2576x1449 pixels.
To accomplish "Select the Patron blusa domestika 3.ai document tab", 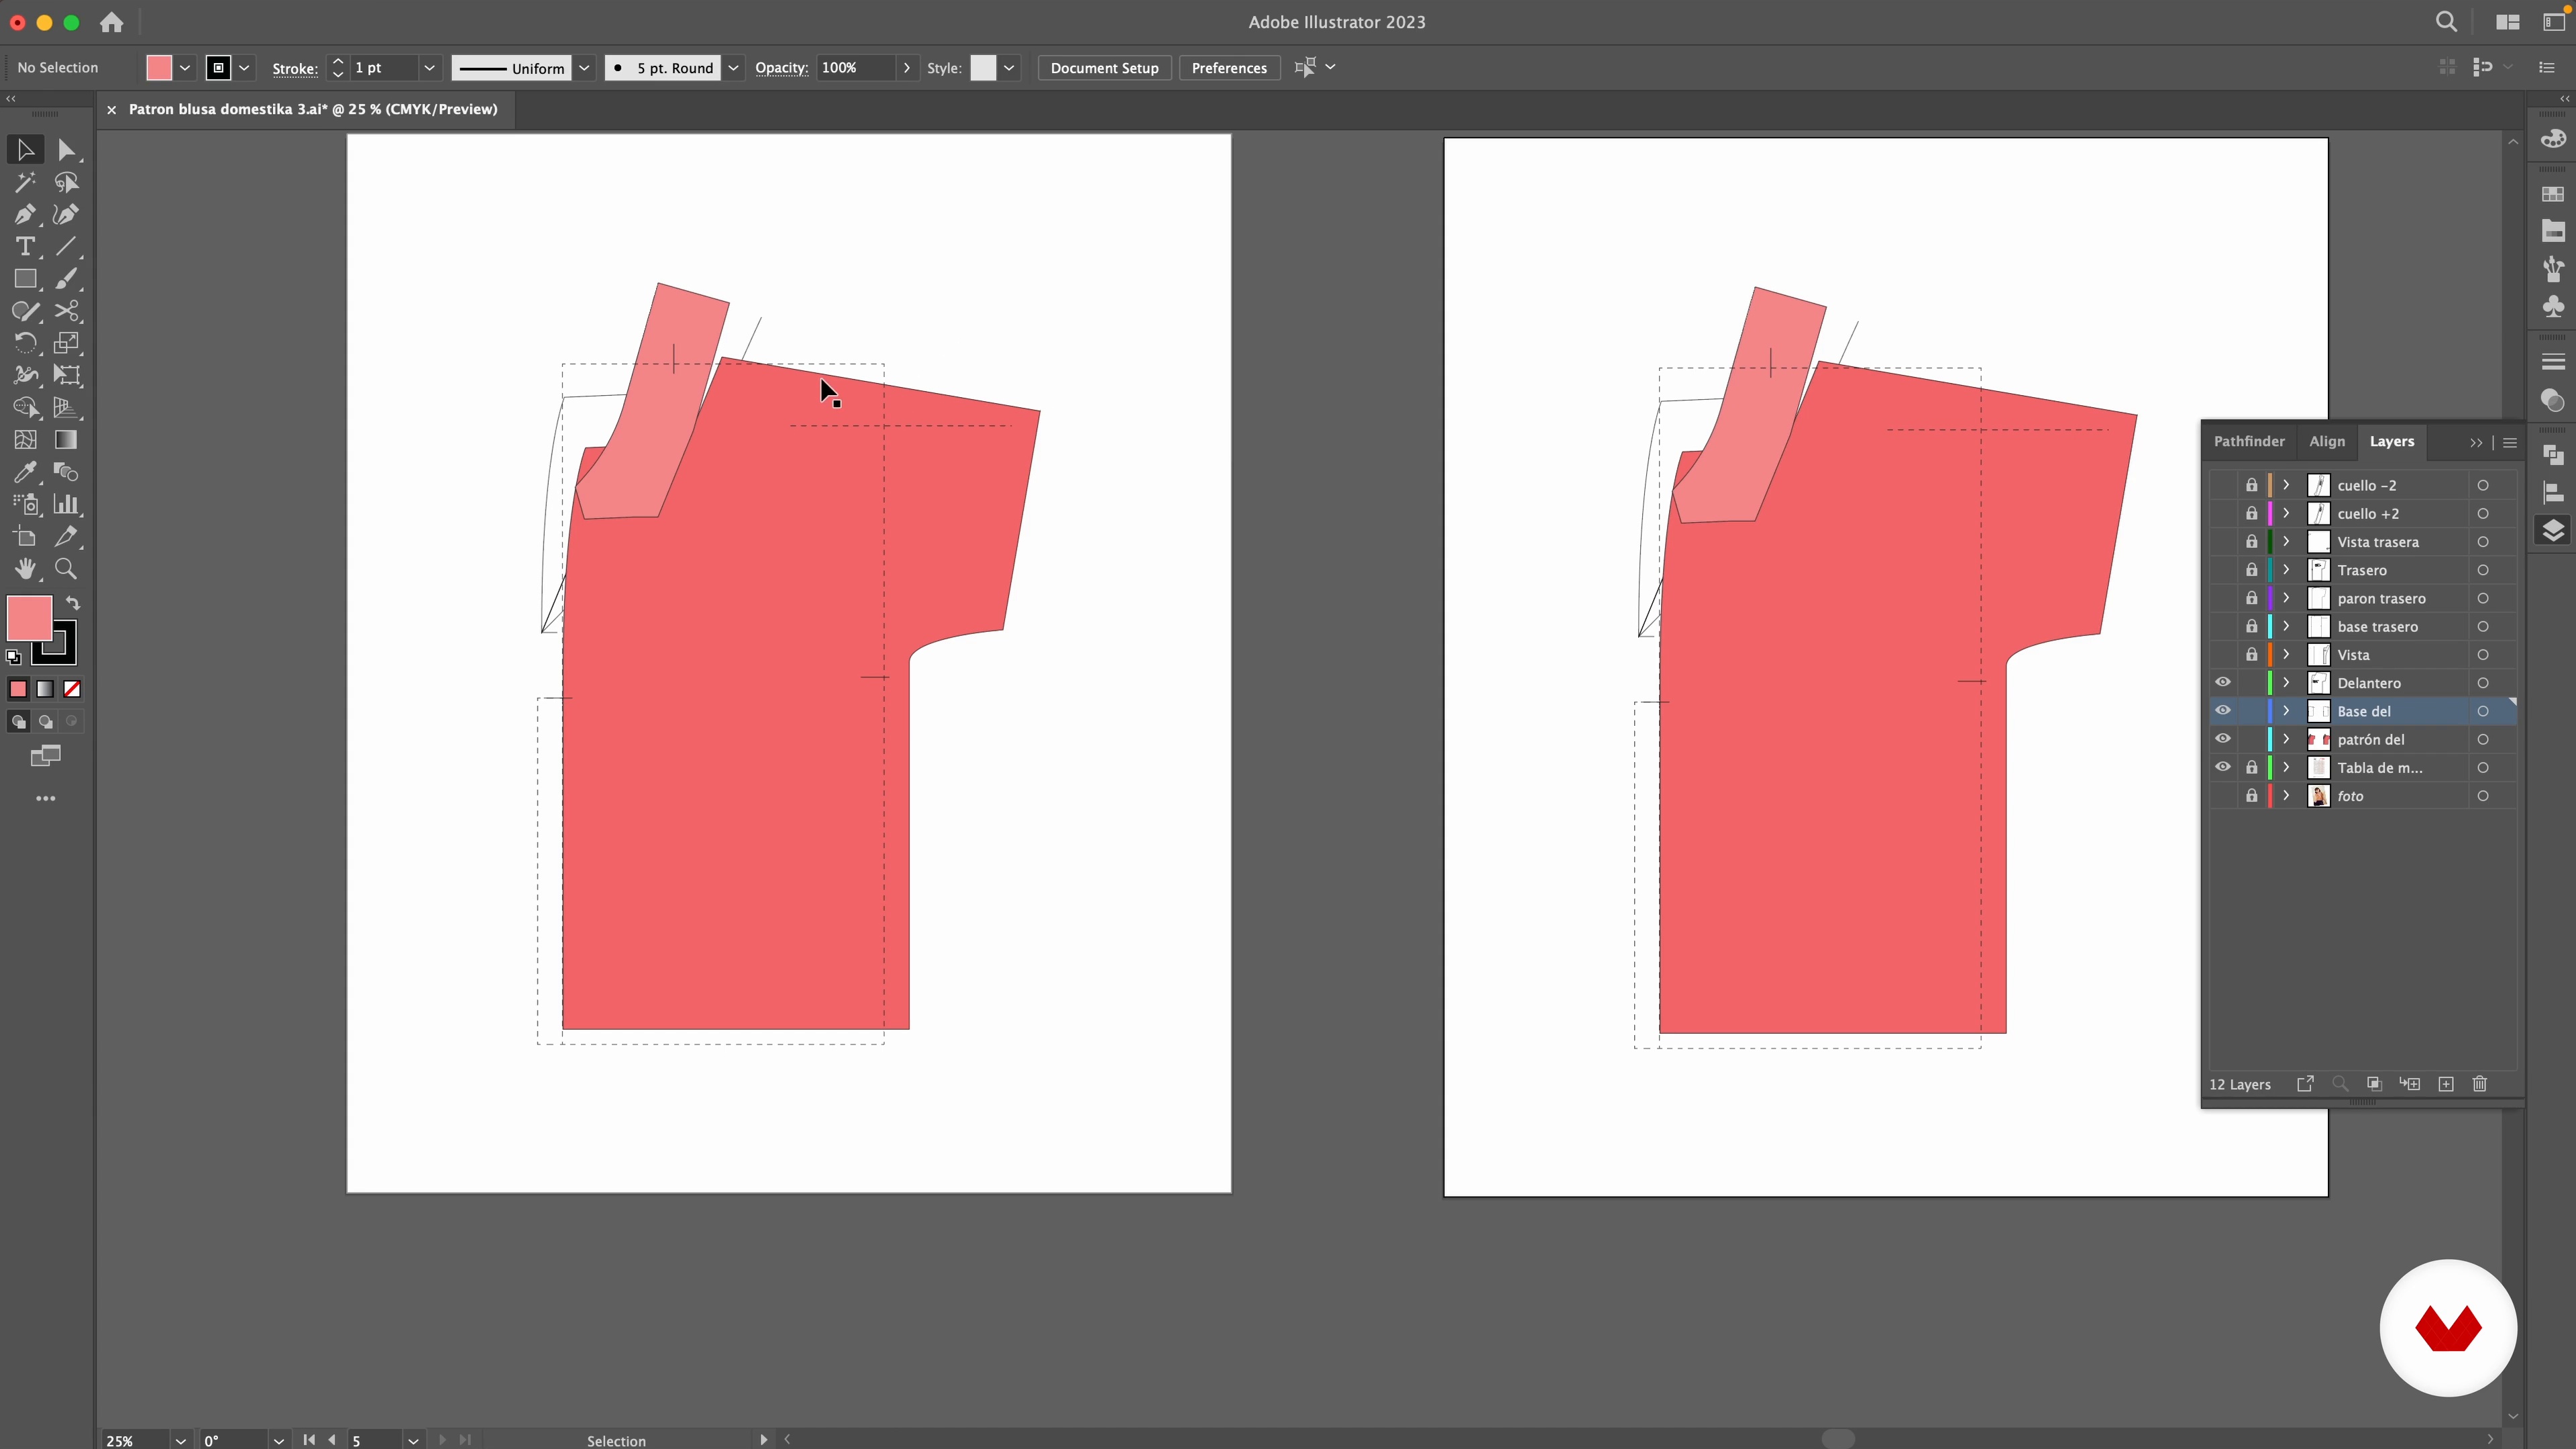I will [x=312, y=109].
